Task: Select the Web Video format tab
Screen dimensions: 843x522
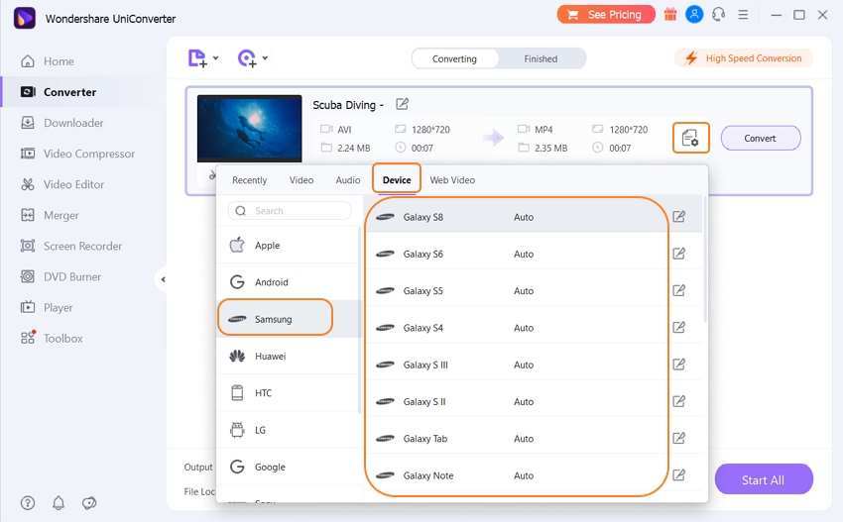Action: (x=452, y=180)
